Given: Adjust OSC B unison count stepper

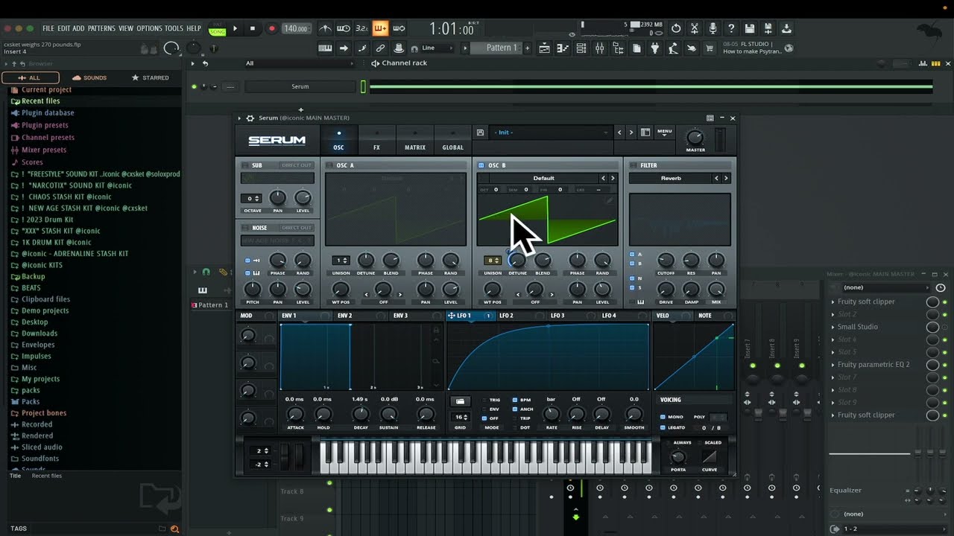Looking at the screenshot, I should coord(493,260).
